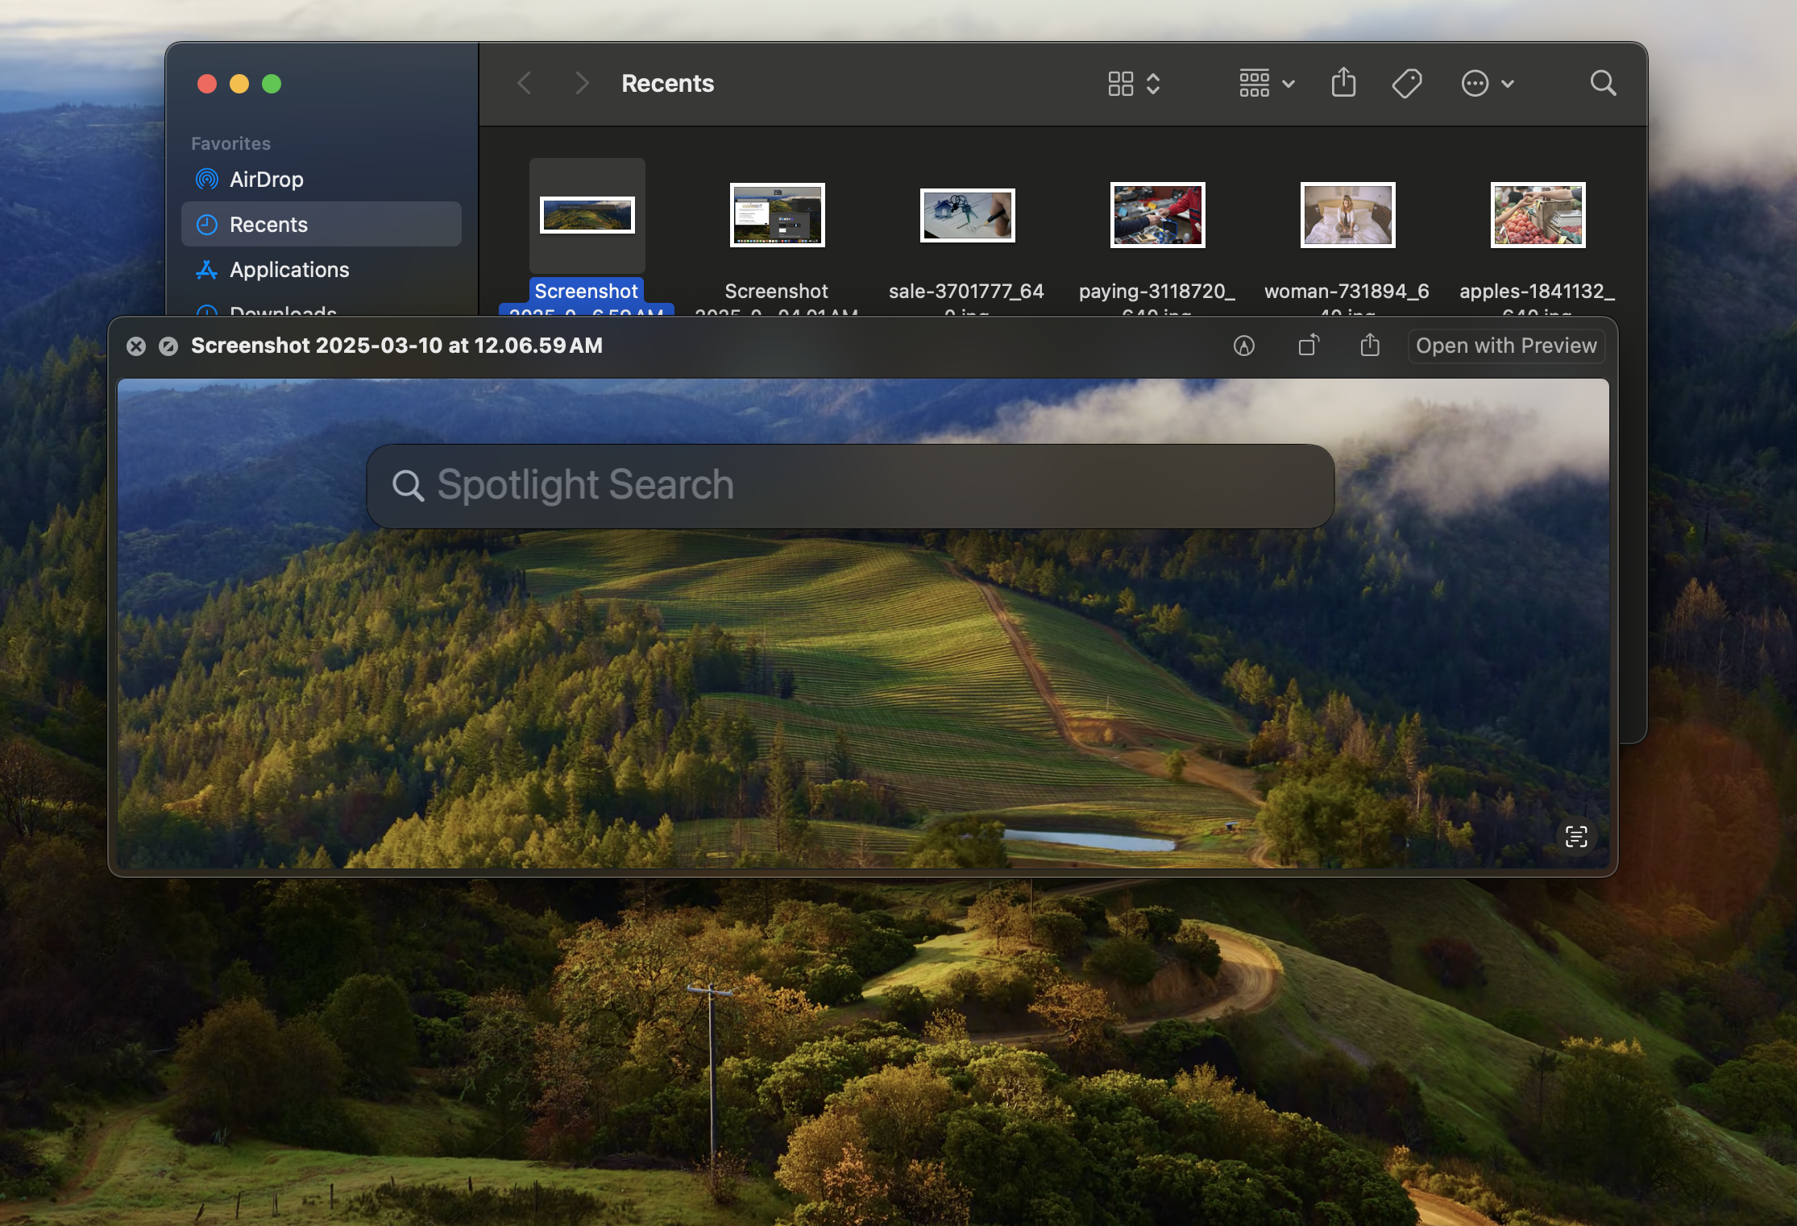
Task: Open Applications in the sidebar
Action: (x=322, y=269)
